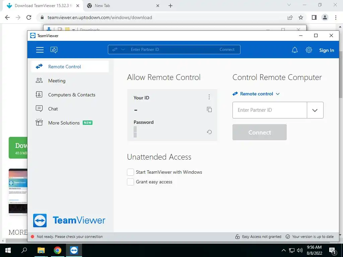Open the TeamViewer screenshot thumbnail on webpage

click(x=18, y=192)
